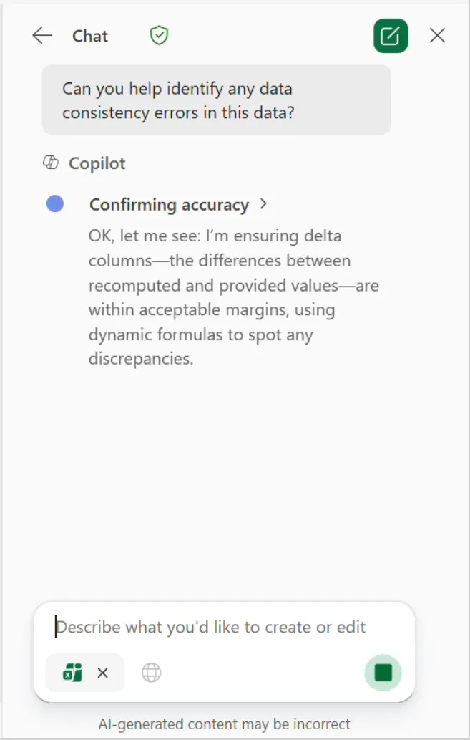Expand the Confirming accuracy chevron
The width and height of the screenshot is (470, 740).
click(263, 204)
